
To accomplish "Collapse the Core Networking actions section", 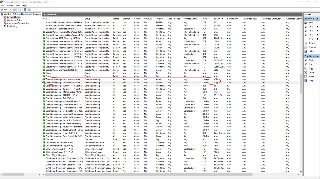I will coord(318,56).
